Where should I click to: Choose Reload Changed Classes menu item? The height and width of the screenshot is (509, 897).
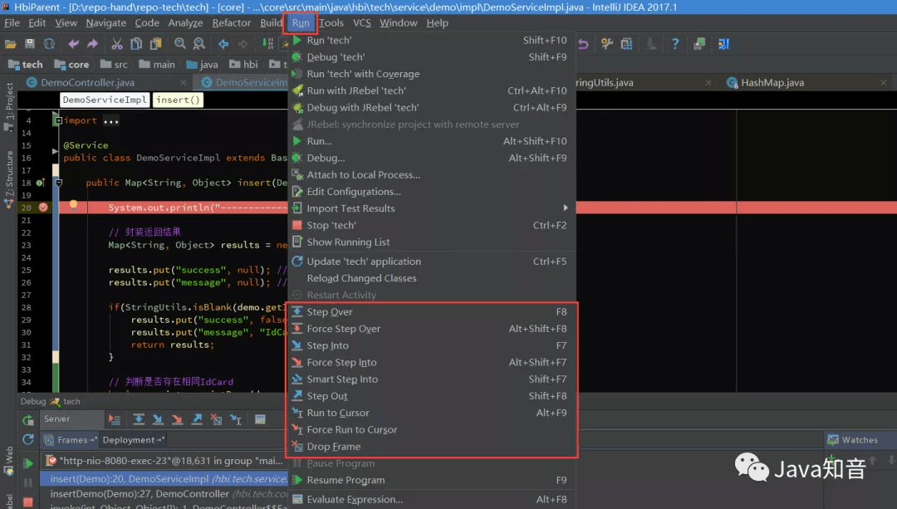[x=432, y=278]
